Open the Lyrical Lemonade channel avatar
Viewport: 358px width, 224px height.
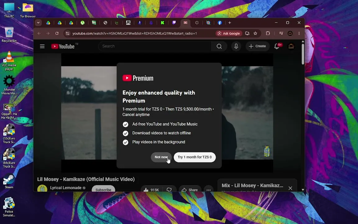pyautogui.click(x=42, y=189)
